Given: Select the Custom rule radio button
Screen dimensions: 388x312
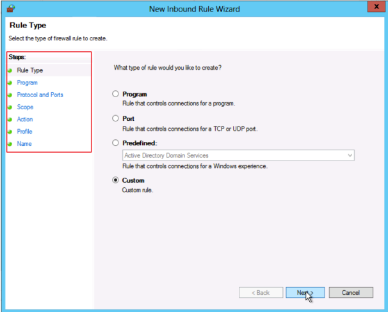Looking at the screenshot, I should (116, 180).
